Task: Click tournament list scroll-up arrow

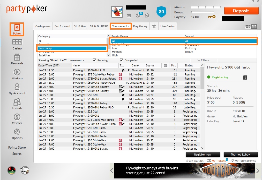Action: [202, 65]
